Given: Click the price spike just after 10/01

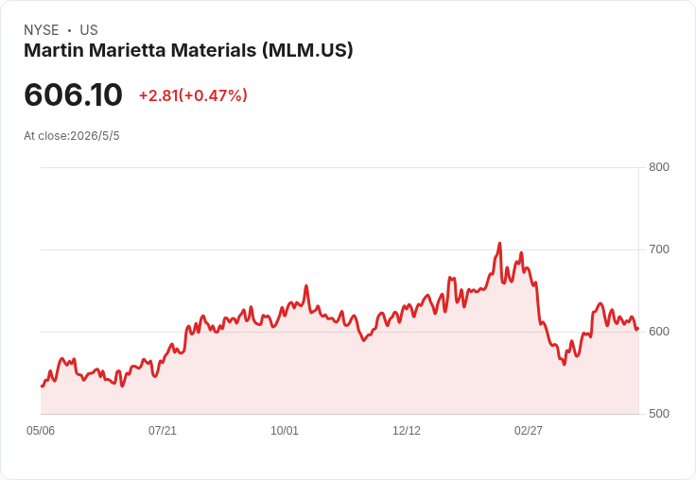Looking at the screenshot, I should coord(306,286).
